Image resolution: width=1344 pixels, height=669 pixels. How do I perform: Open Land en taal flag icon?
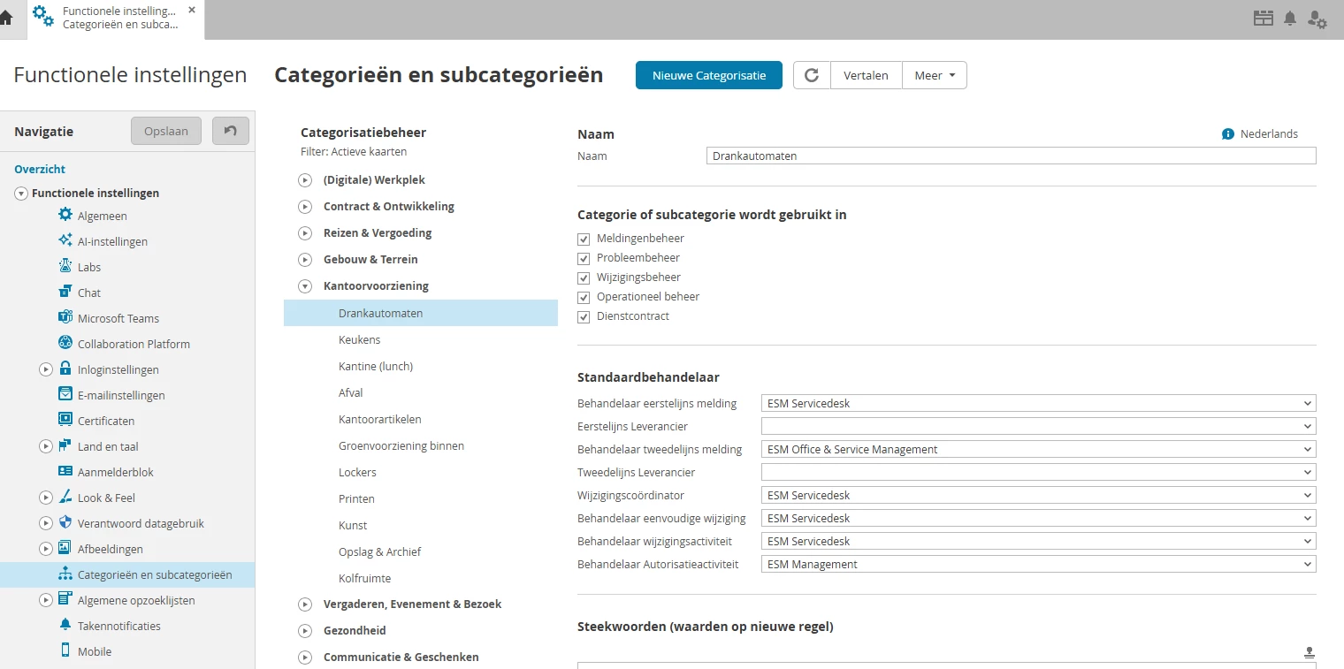coord(65,445)
